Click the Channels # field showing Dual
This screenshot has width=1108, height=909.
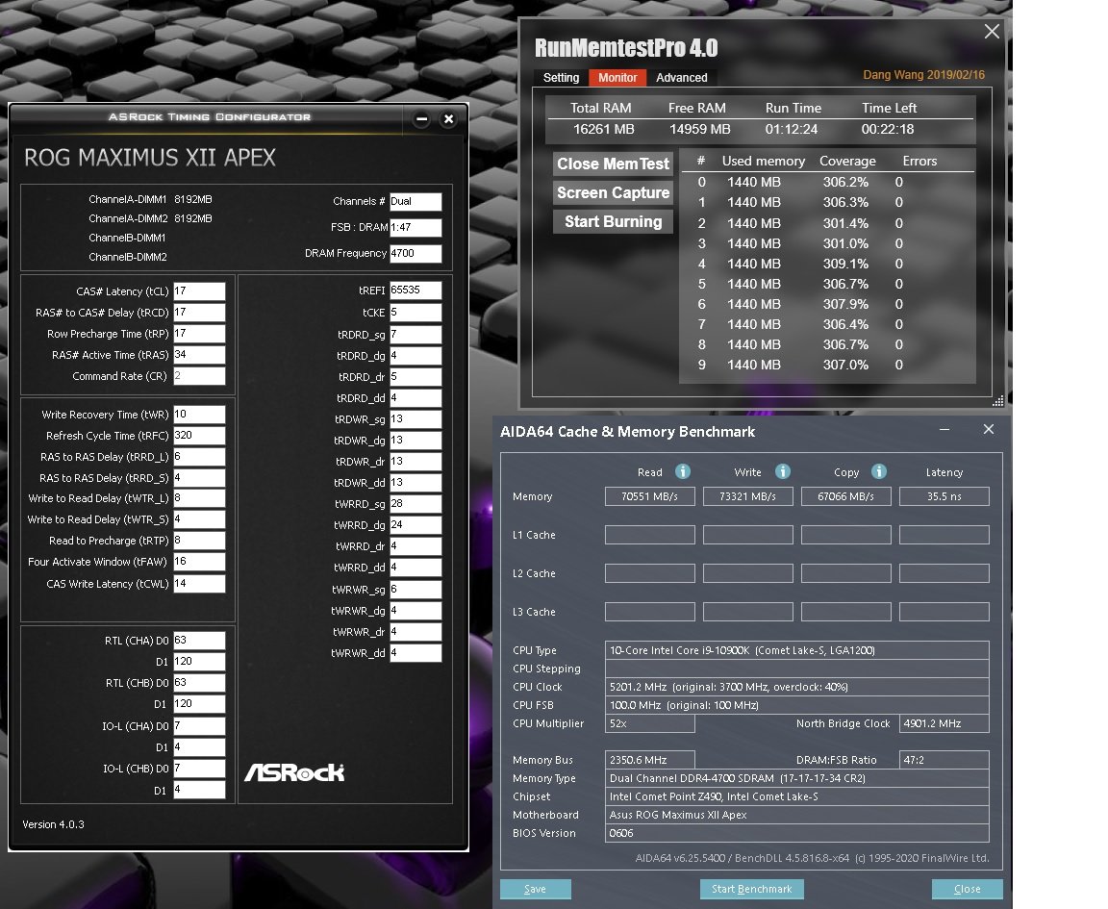tap(415, 201)
